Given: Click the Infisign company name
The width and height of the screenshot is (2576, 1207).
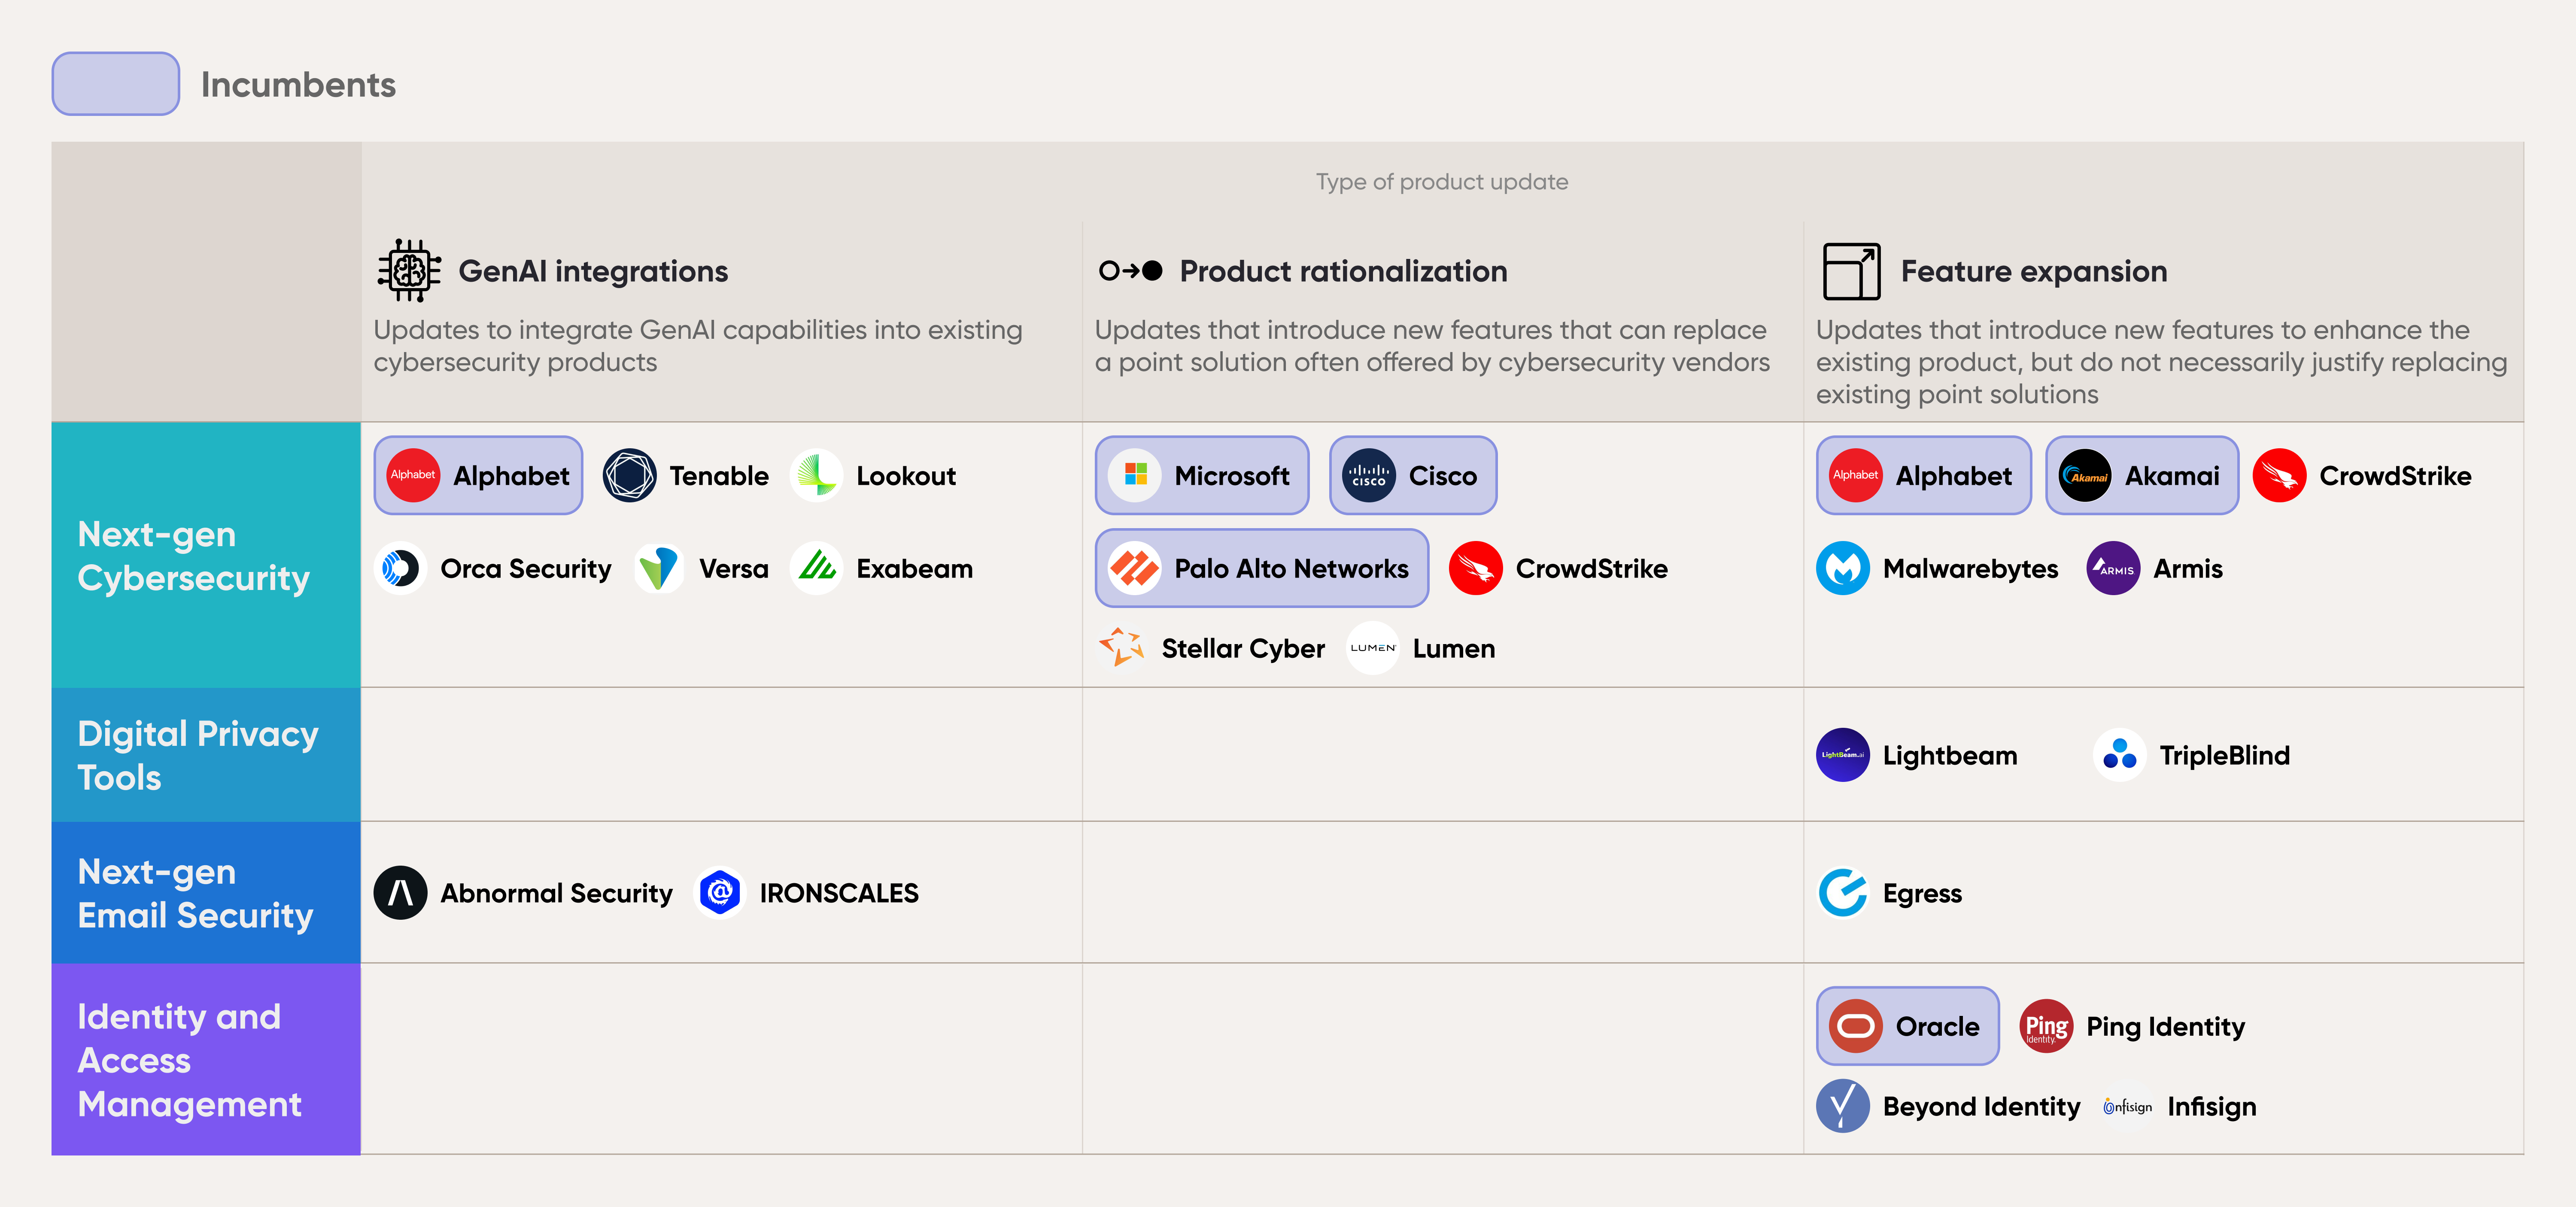Looking at the screenshot, I should pos(2212,1107).
